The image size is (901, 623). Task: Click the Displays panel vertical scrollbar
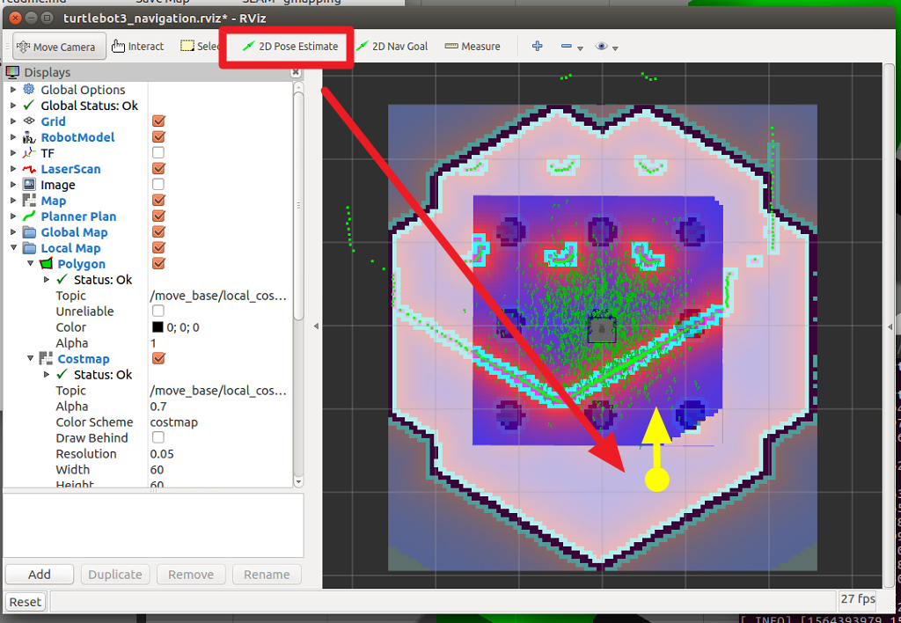tap(298, 206)
